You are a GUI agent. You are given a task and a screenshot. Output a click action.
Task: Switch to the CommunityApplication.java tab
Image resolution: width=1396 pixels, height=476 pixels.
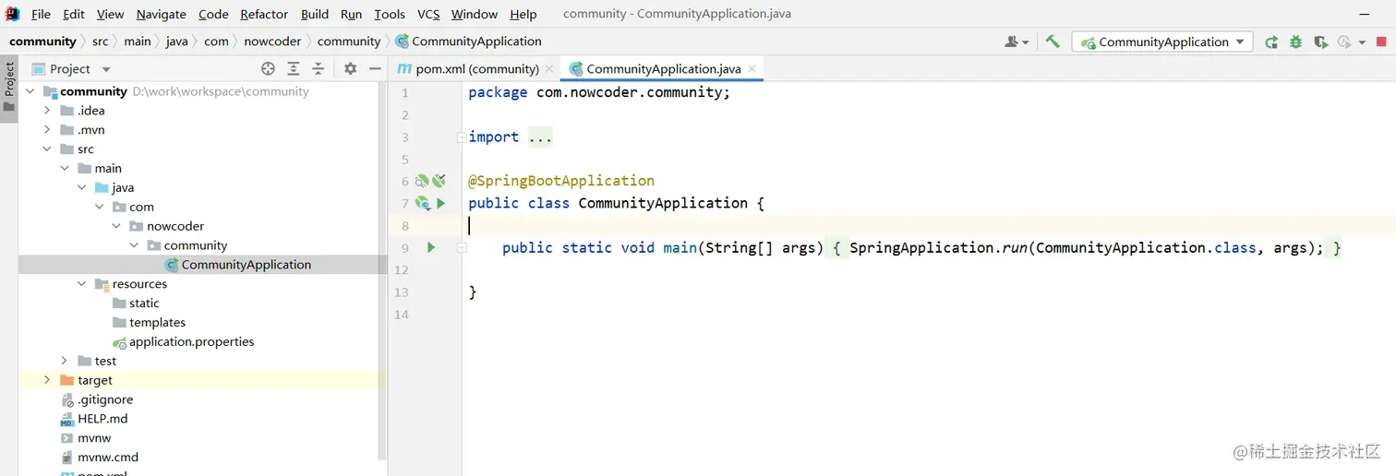(663, 68)
